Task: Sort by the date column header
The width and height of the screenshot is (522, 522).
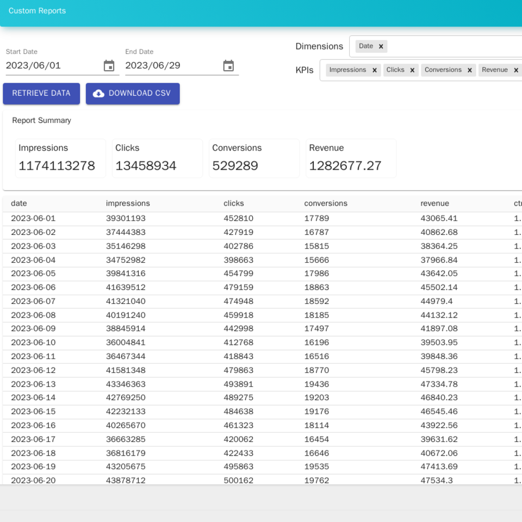Action: click(x=19, y=203)
